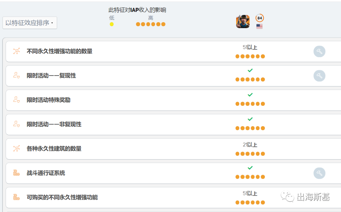The image size is (341, 212).
Task: Click the coin stack icon beside 战斗通行证系统
Action: (x=16, y=173)
